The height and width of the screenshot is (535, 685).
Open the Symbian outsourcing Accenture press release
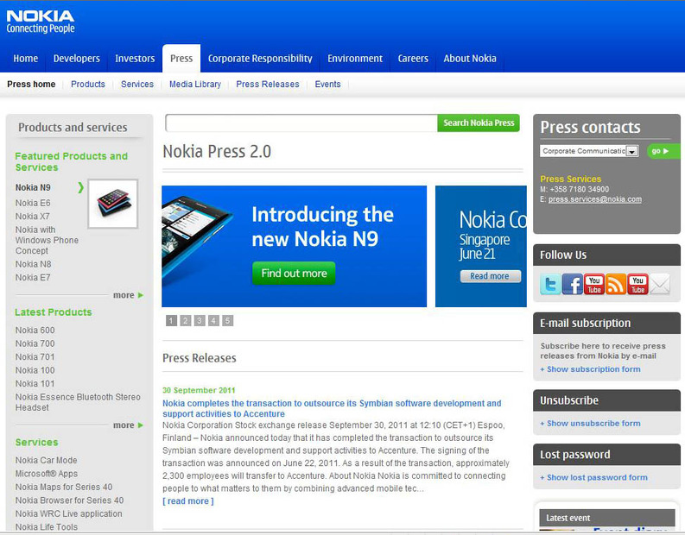(x=332, y=408)
